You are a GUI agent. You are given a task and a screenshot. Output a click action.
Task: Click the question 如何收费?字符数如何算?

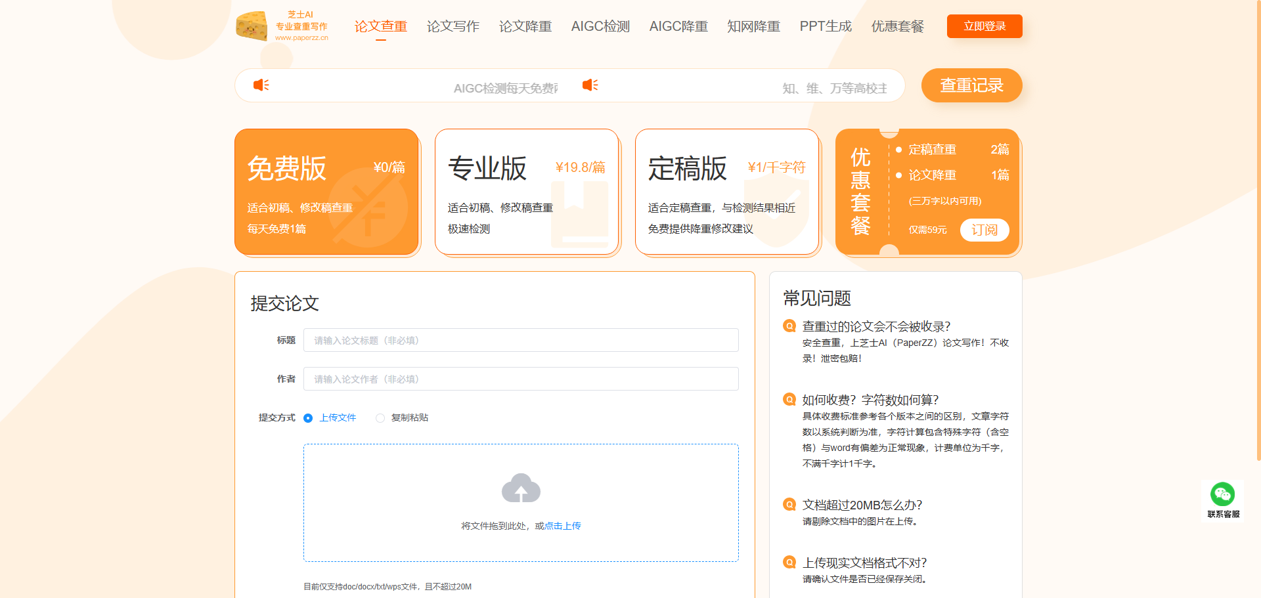(x=871, y=400)
